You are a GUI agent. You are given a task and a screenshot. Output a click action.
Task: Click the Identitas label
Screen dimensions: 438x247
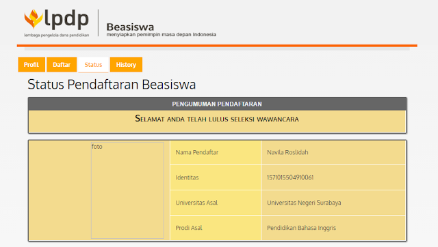(x=187, y=177)
